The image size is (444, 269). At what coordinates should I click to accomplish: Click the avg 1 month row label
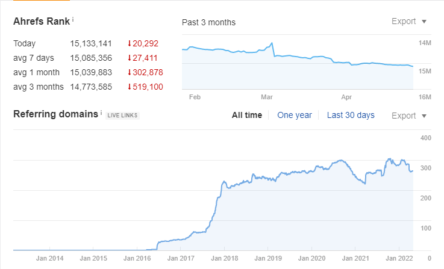tap(36, 72)
